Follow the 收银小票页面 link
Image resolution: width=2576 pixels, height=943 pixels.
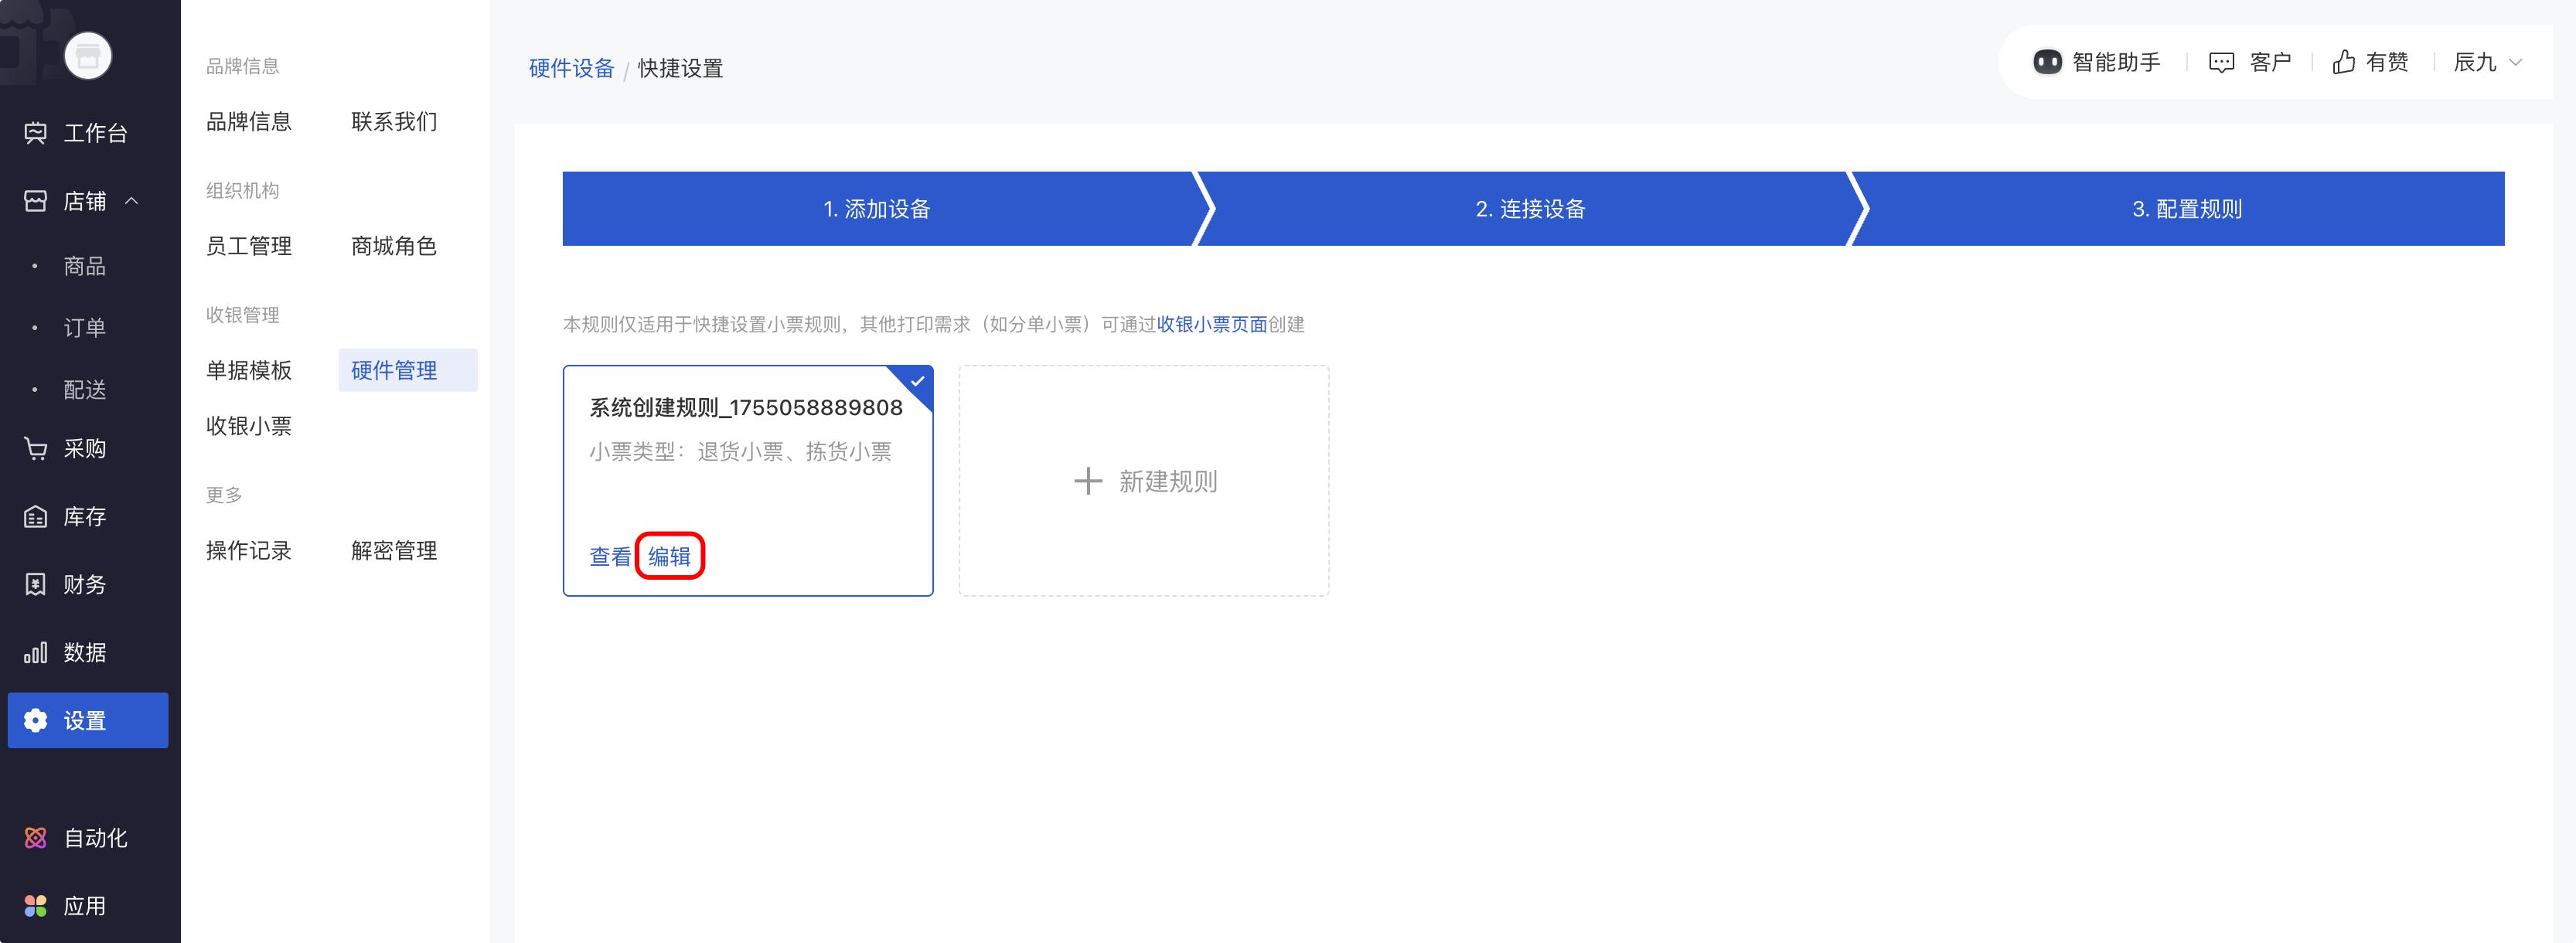pos(1211,324)
